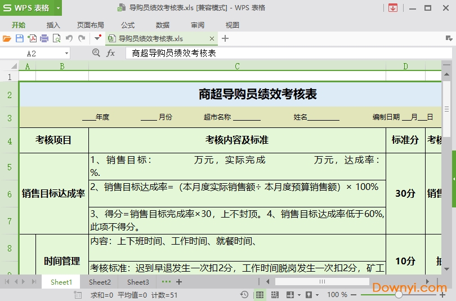
Task: Click the red download icon in title bar
Action: click(x=393, y=8)
